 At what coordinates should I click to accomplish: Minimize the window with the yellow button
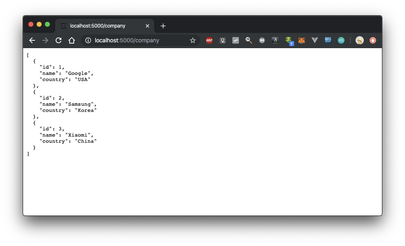(39, 24)
